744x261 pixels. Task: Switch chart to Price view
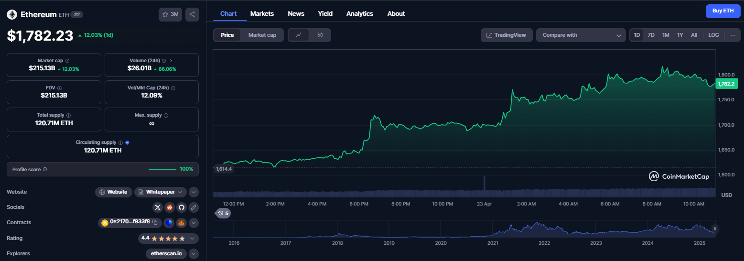[x=227, y=35]
